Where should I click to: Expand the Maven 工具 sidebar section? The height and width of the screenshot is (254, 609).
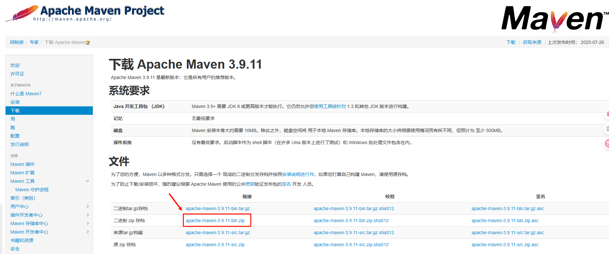tap(87, 181)
